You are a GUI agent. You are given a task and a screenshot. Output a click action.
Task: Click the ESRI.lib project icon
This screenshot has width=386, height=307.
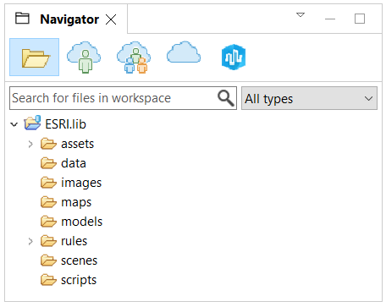point(32,123)
